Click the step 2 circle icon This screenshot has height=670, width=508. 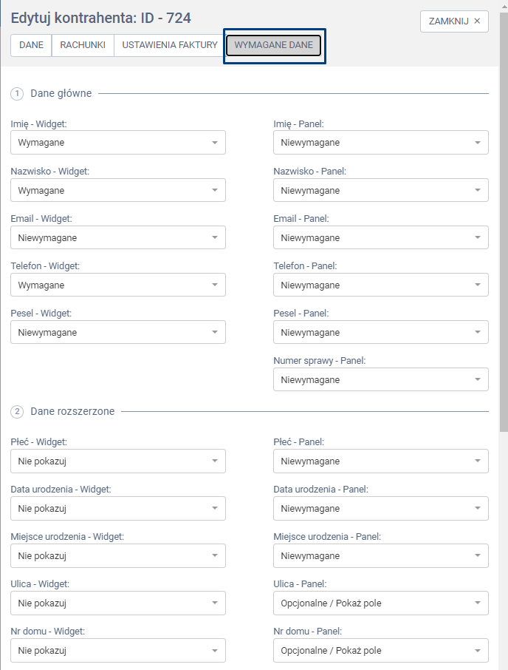click(x=17, y=411)
